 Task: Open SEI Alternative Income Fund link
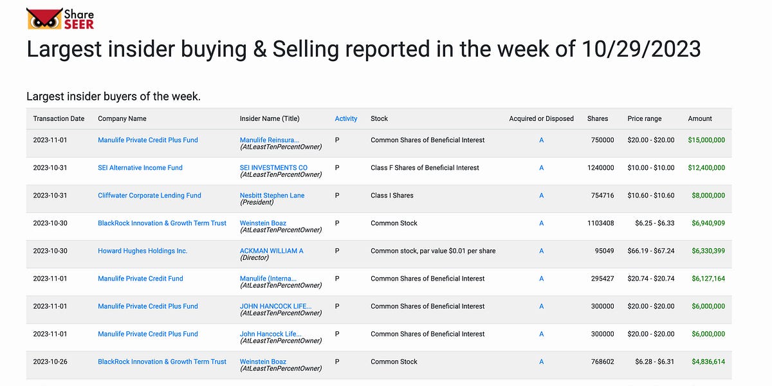point(140,167)
